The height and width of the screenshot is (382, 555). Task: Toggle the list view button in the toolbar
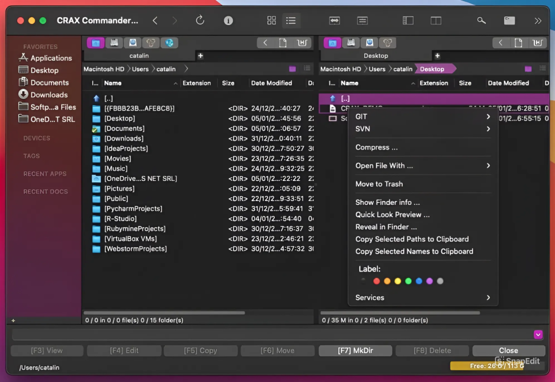click(x=291, y=21)
